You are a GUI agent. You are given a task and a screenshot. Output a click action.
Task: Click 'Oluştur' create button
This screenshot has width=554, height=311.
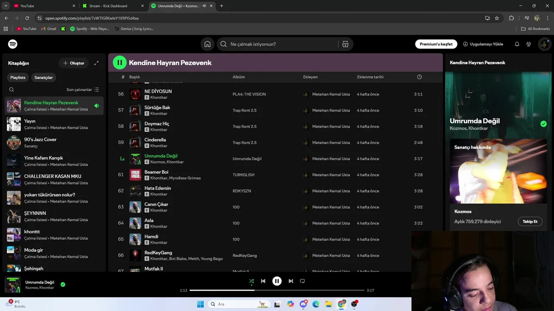(74, 63)
